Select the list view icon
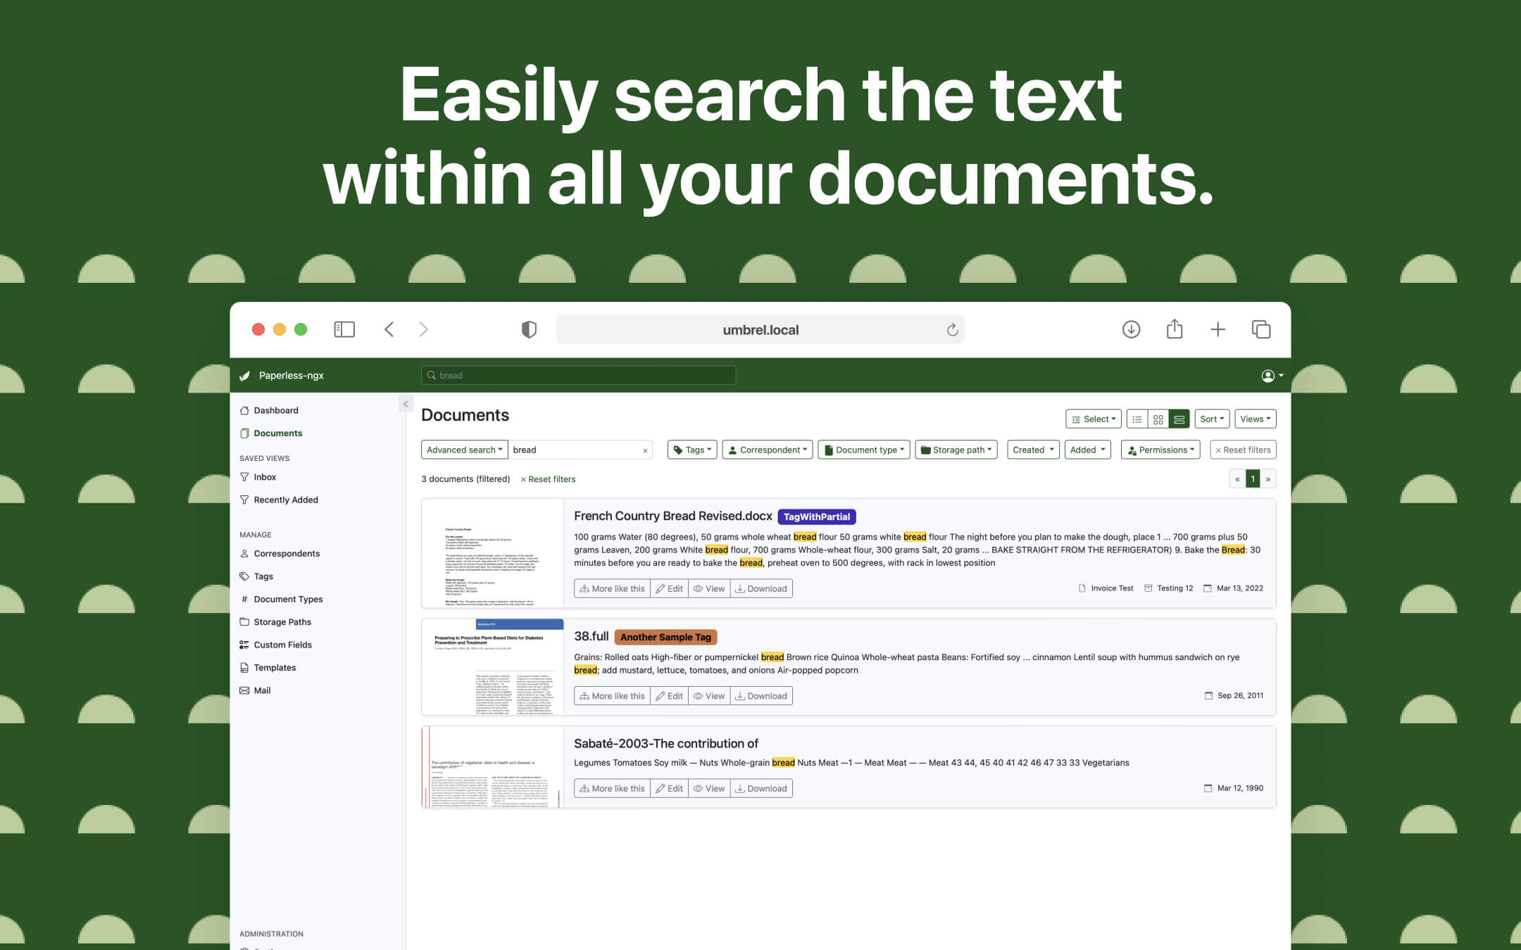Screen dimensions: 1521x950 [x=1137, y=418]
